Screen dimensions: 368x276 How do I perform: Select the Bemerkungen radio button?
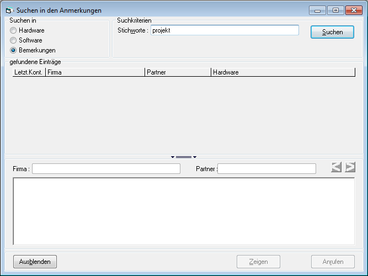pos(13,50)
